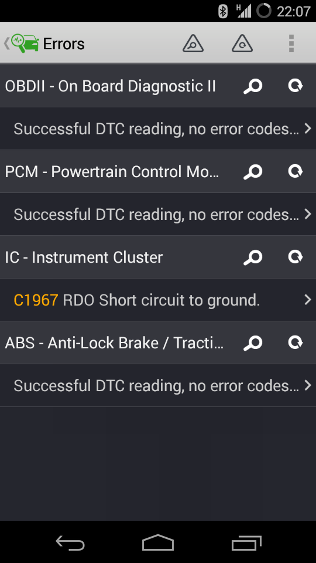This screenshot has height=563, width=316.
Task: Tap the read all errors triangle icon
Action: [193, 43]
